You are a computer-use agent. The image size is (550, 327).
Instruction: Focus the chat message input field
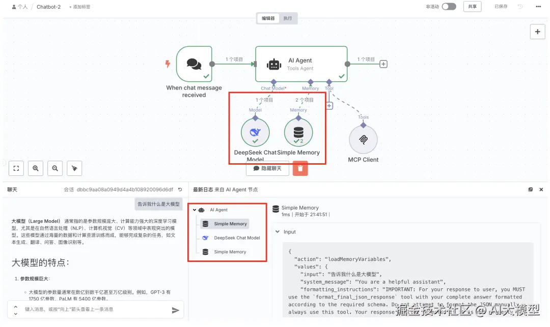(x=96, y=310)
